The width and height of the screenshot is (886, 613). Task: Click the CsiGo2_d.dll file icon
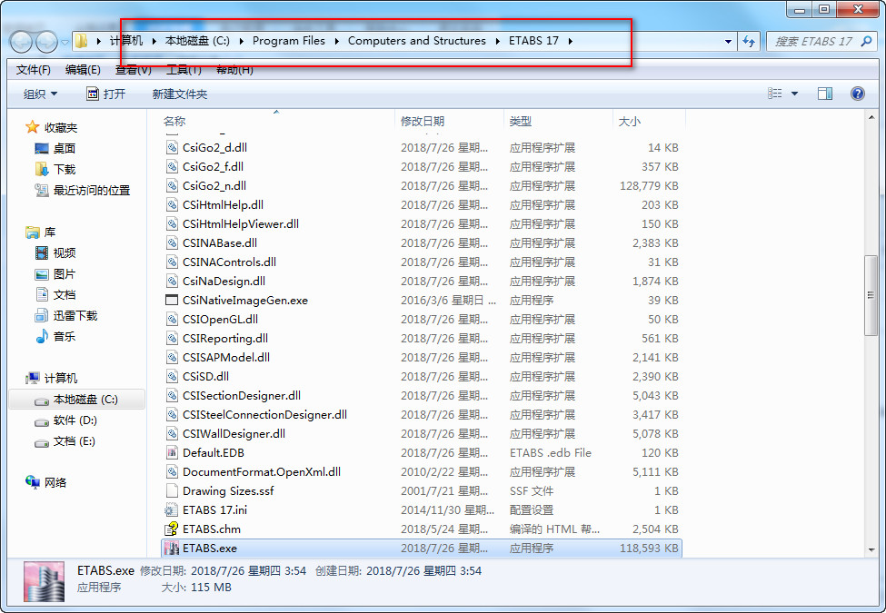pos(171,147)
